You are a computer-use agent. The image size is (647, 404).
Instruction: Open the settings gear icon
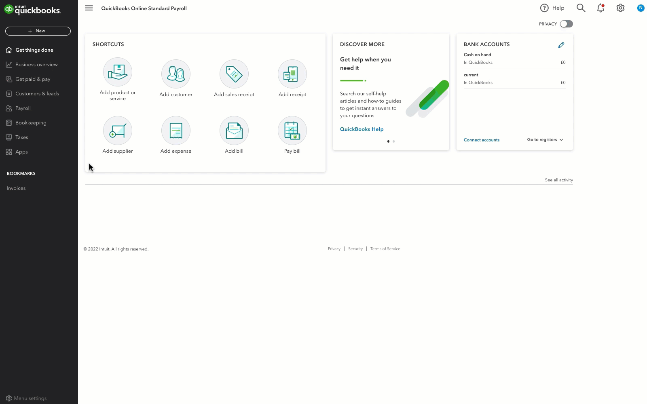pyautogui.click(x=620, y=8)
